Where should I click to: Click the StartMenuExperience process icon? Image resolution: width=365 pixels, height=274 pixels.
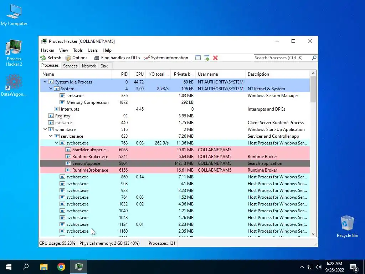coord(68,149)
